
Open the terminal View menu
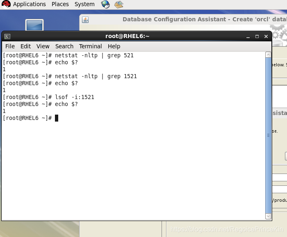pos(43,46)
